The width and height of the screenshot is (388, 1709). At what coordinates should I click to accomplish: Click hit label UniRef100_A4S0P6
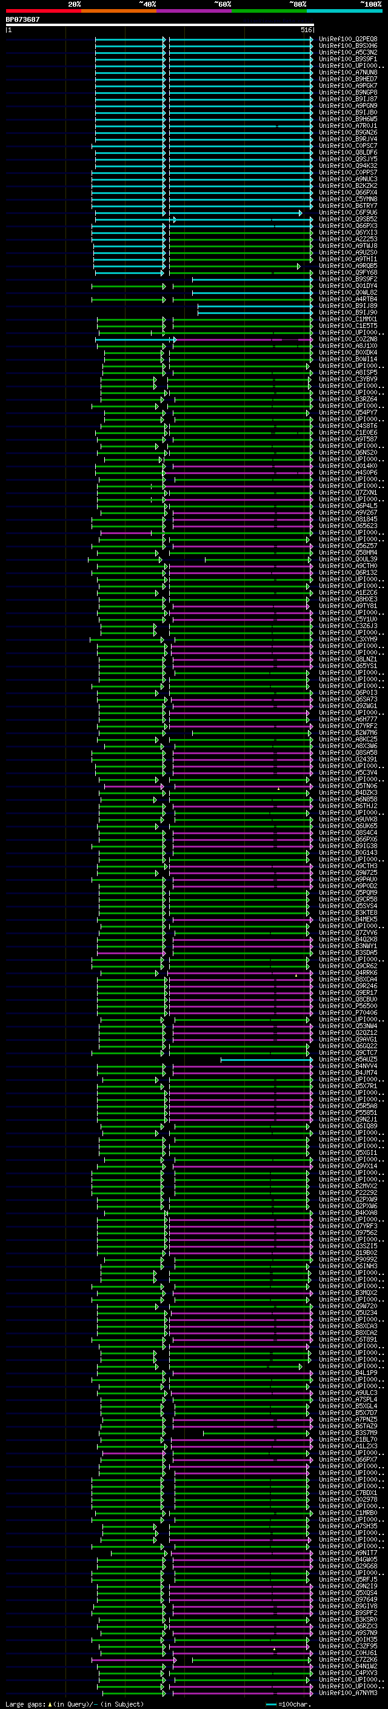coord(348,472)
